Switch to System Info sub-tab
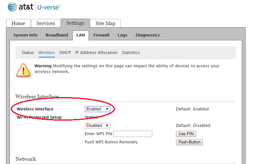Screen dimensions: 258x164 25,35
